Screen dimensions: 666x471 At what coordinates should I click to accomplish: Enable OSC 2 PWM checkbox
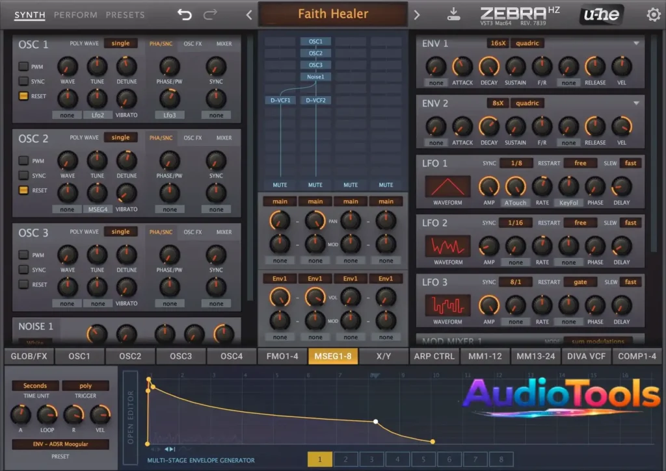(x=23, y=160)
